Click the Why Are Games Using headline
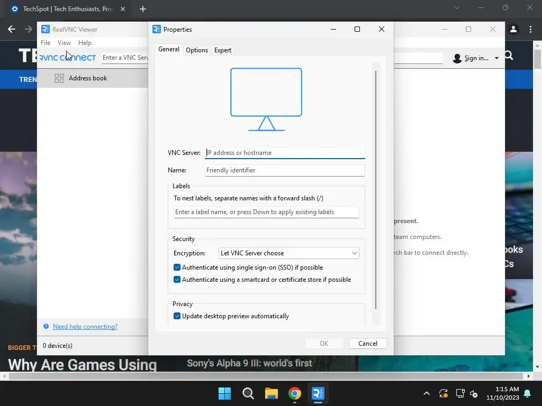542x406 pixels. point(82,365)
